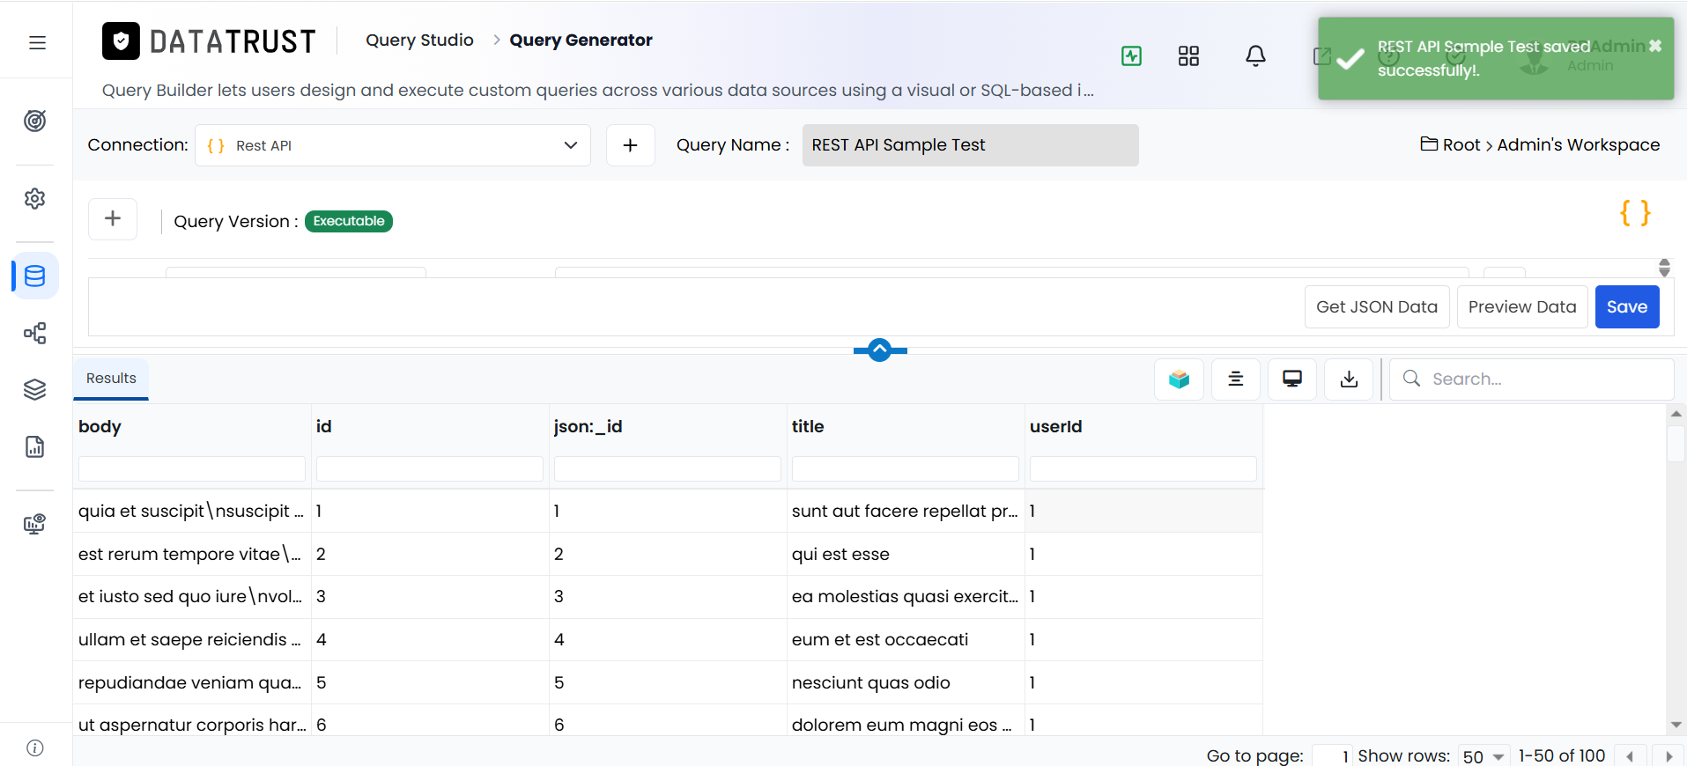This screenshot has height=766, width=1687.
Task: Close the saved successfully toast
Action: (1655, 46)
